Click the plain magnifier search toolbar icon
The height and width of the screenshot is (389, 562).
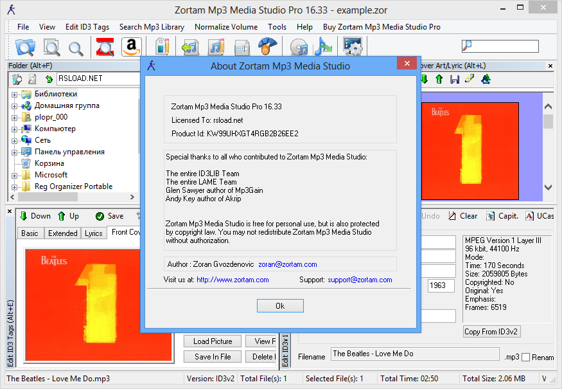point(76,48)
